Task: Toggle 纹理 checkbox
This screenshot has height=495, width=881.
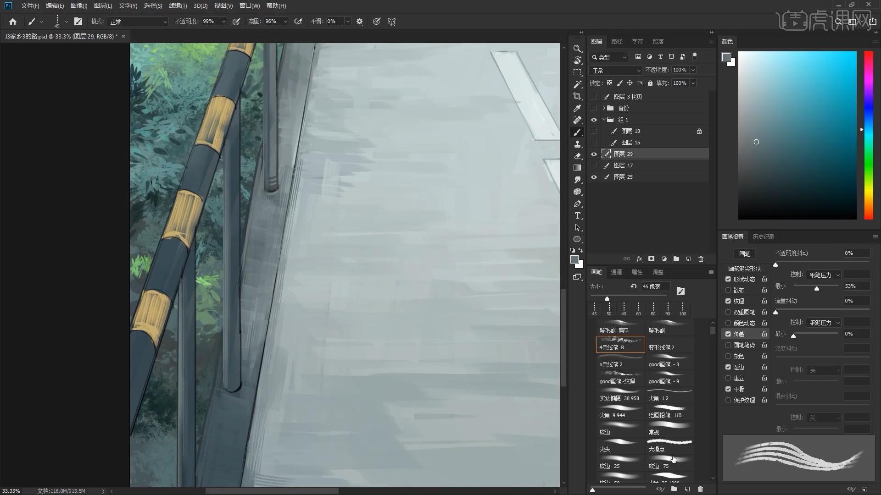Action: click(728, 301)
